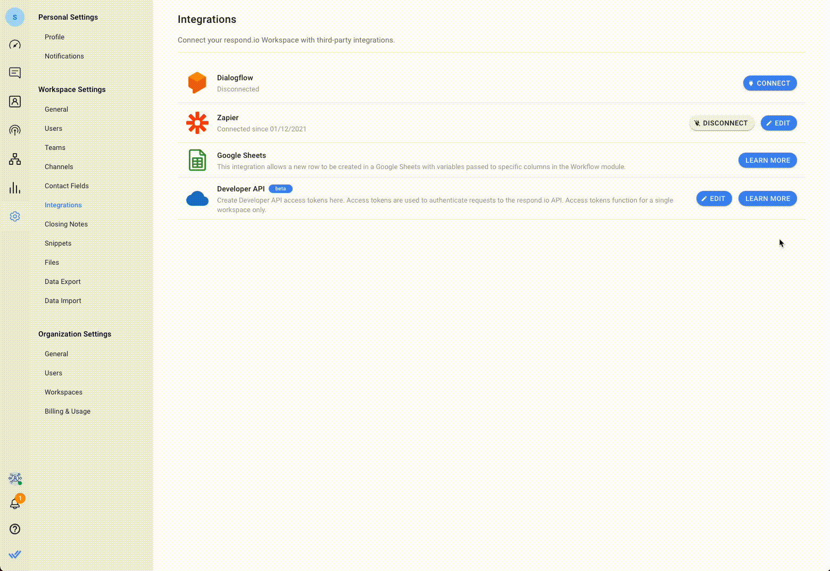
Task: Click Learn More for Google Sheets
Action: point(767,161)
